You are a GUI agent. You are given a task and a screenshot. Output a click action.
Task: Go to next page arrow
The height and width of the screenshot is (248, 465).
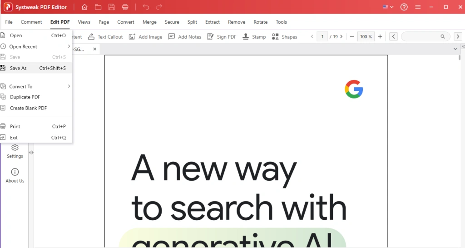point(341,36)
